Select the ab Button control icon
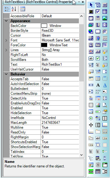Image resolution: width=110 pixels, height=178 pixels. click(x=91, y=58)
